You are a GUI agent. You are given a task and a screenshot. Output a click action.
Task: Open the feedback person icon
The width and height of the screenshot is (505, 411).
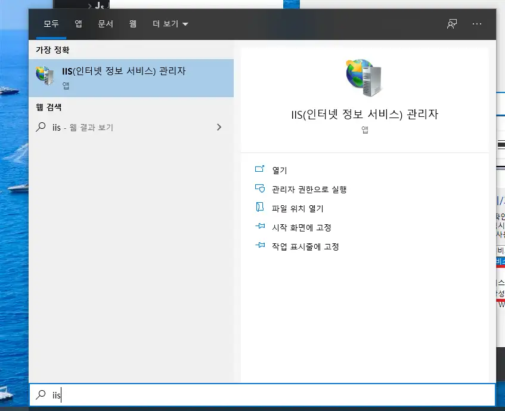click(452, 24)
